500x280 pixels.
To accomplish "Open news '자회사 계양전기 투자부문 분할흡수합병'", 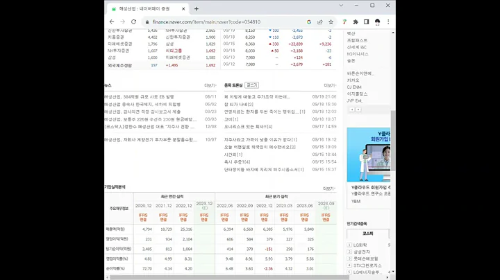I will point(151,140).
